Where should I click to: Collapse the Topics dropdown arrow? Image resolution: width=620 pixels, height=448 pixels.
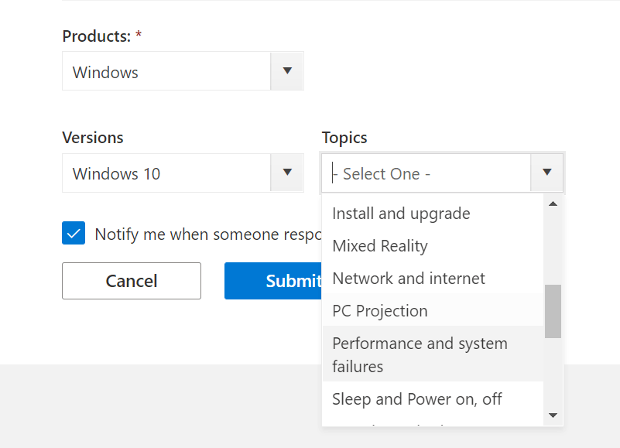[546, 173]
